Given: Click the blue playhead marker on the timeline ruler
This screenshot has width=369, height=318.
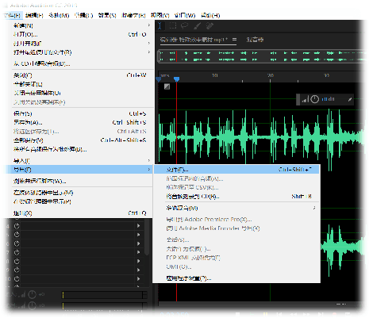Looking at the screenshot, I should click(177, 79).
